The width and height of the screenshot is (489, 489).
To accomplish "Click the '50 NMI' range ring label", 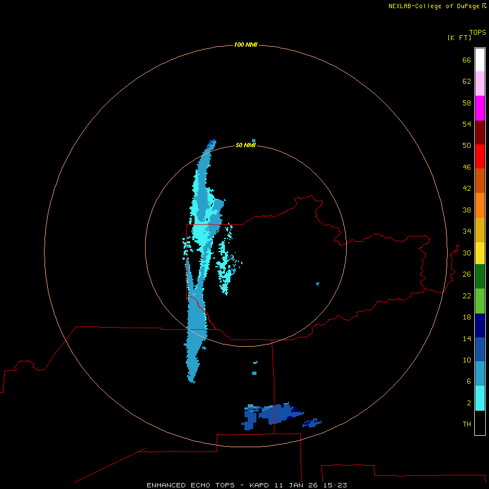I will 246,145.
